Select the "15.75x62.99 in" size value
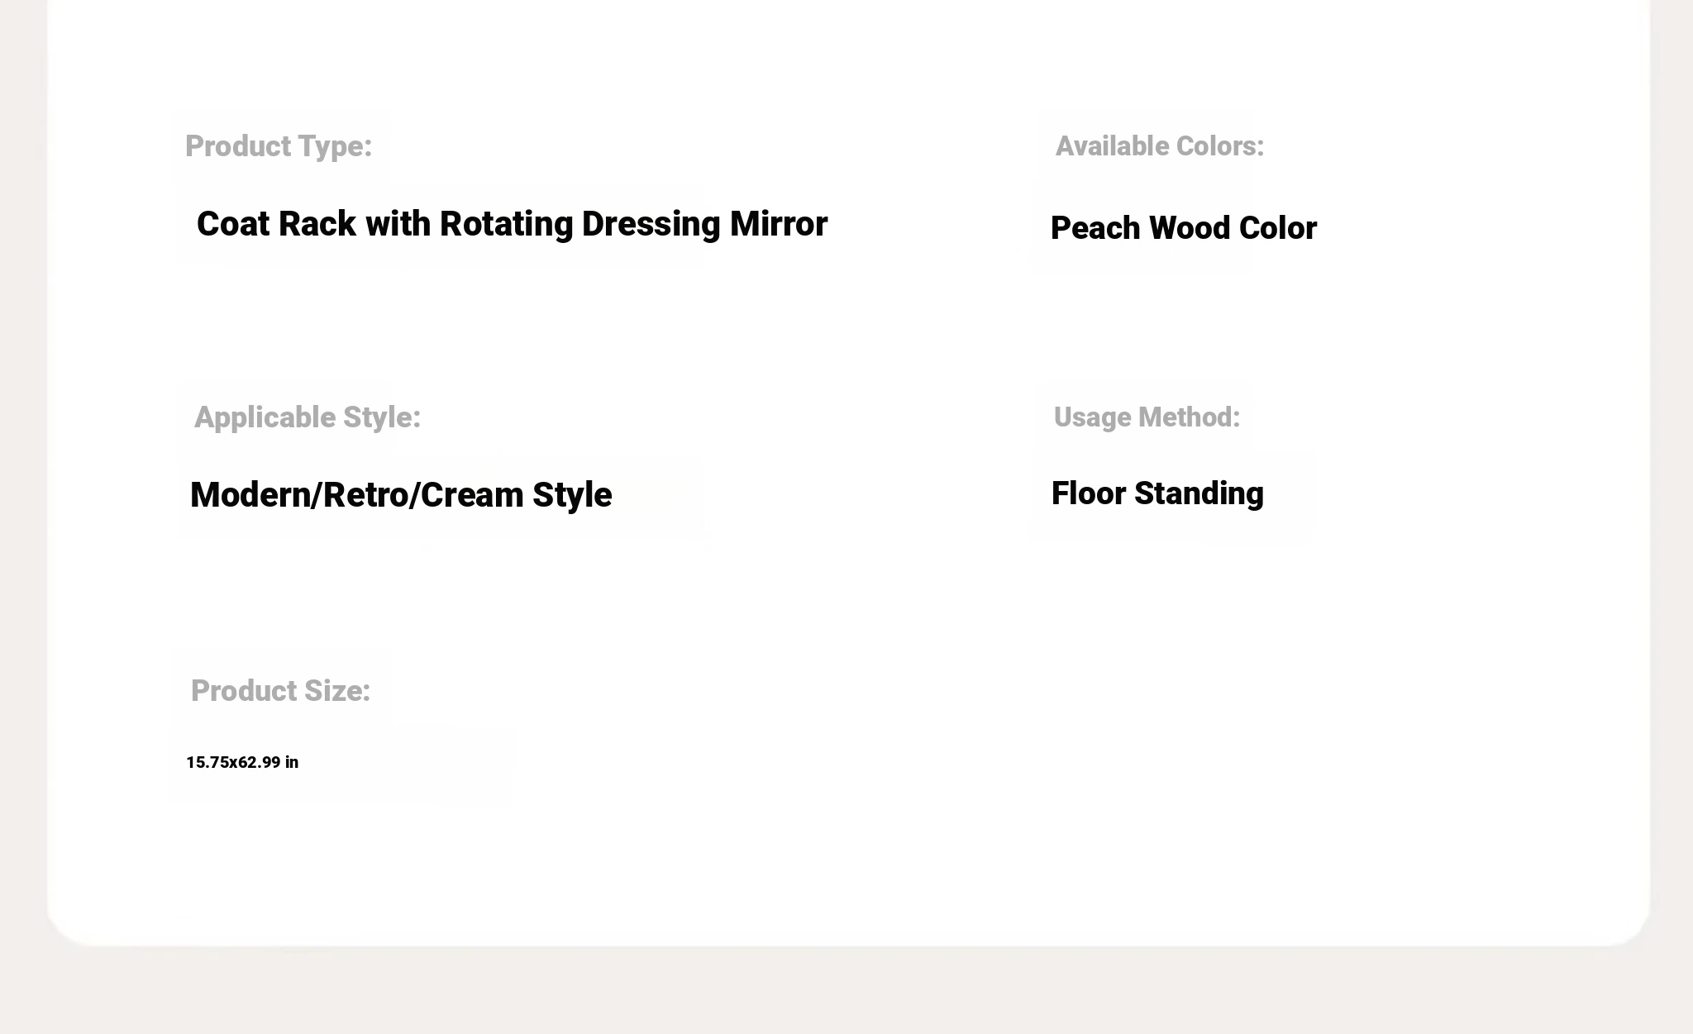 (x=242, y=762)
